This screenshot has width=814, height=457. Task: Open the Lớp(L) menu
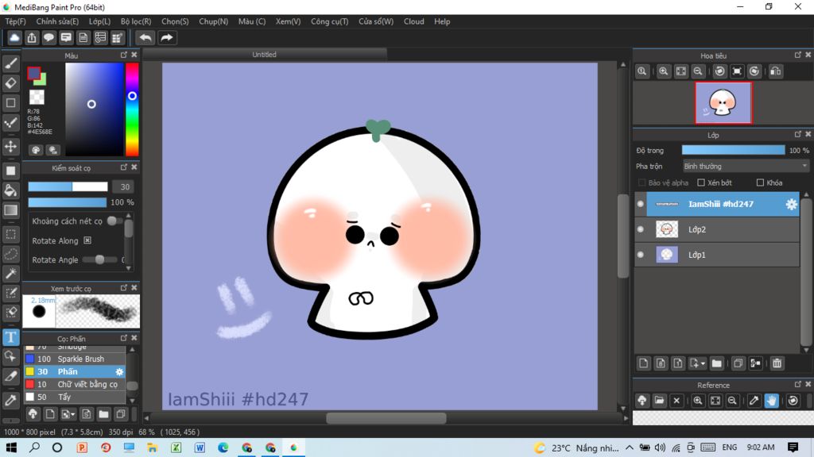click(x=99, y=21)
